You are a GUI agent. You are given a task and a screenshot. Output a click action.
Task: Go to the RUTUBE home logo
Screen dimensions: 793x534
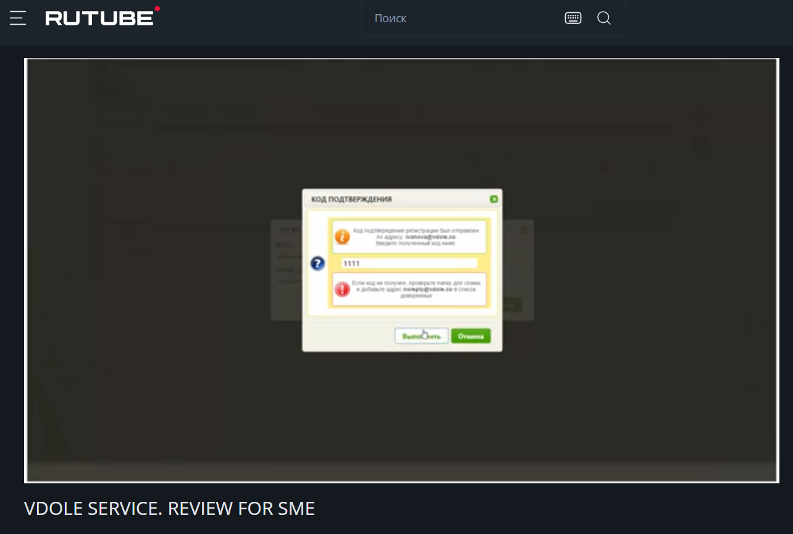coord(103,17)
